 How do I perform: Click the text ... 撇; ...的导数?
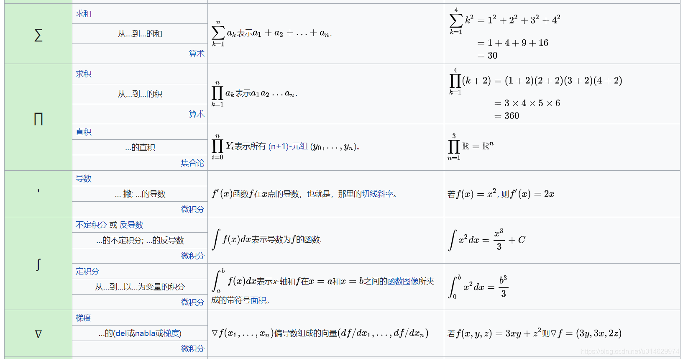tap(140, 194)
